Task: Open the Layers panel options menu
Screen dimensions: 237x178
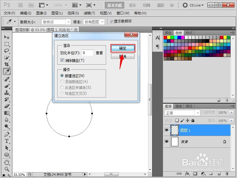Action: click(233, 106)
